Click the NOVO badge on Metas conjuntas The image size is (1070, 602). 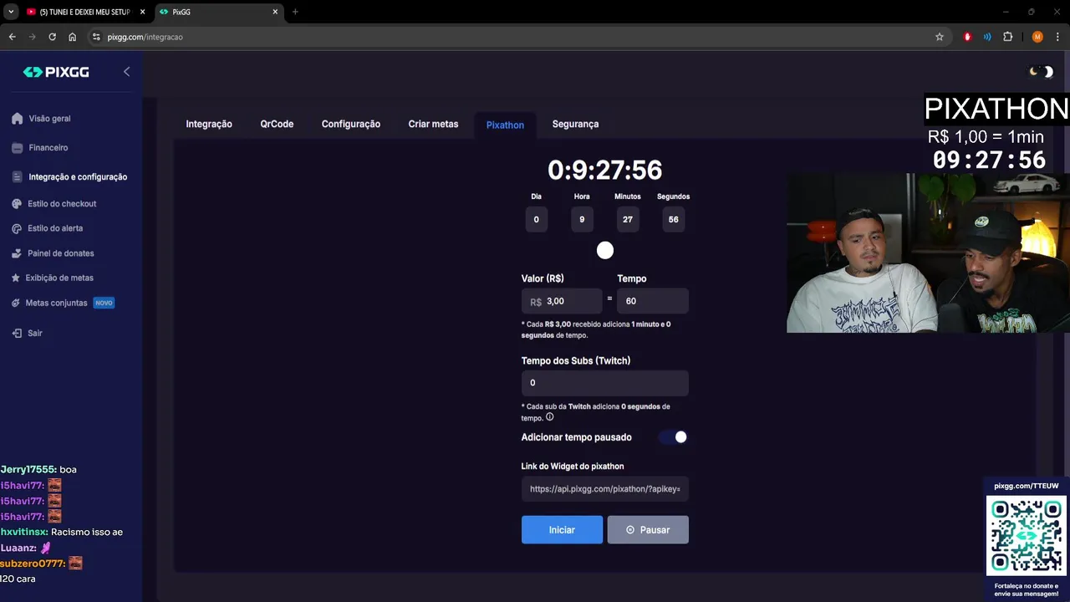pyautogui.click(x=104, y=303)
